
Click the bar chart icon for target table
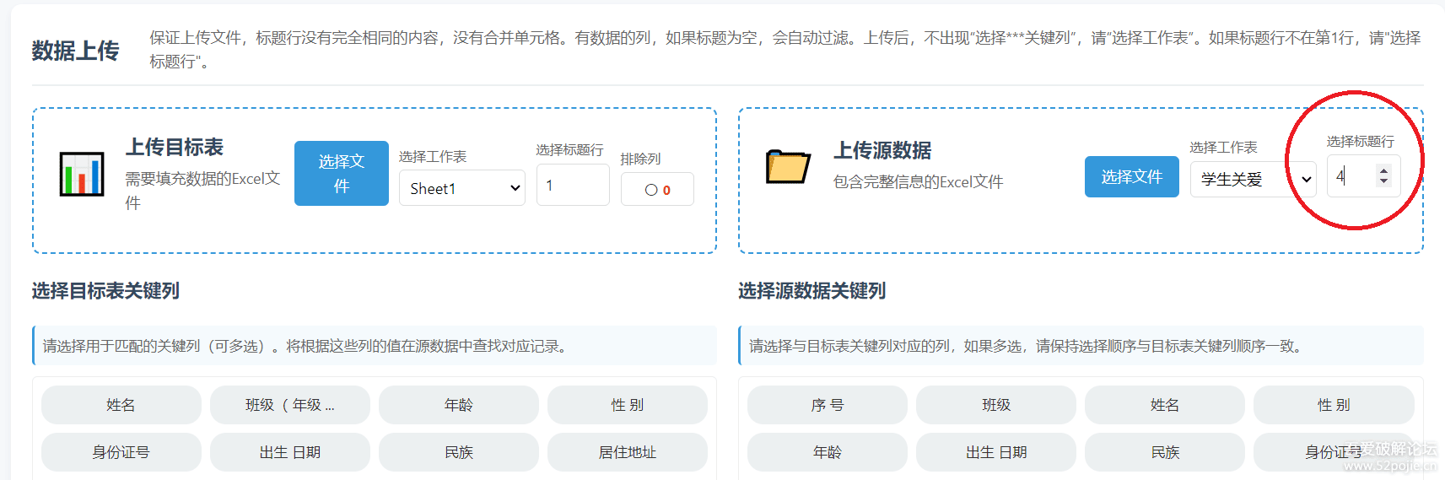coord(82,174)
